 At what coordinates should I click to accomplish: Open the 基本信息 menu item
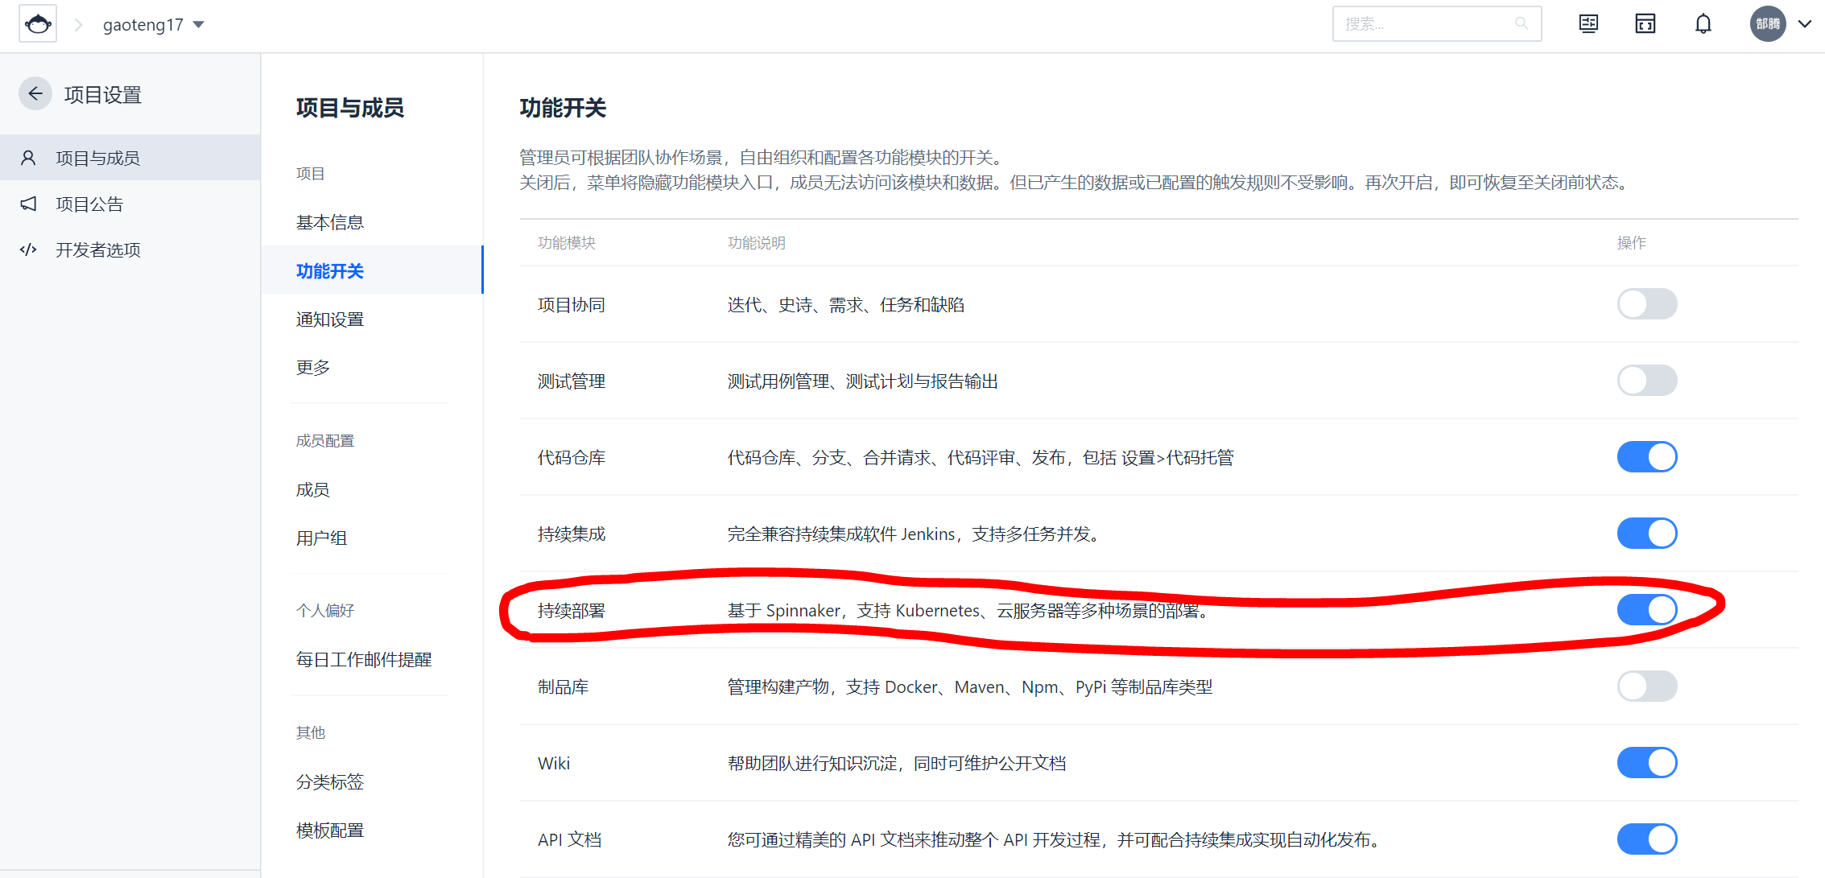pyautogui.click(x=330, y=222)
